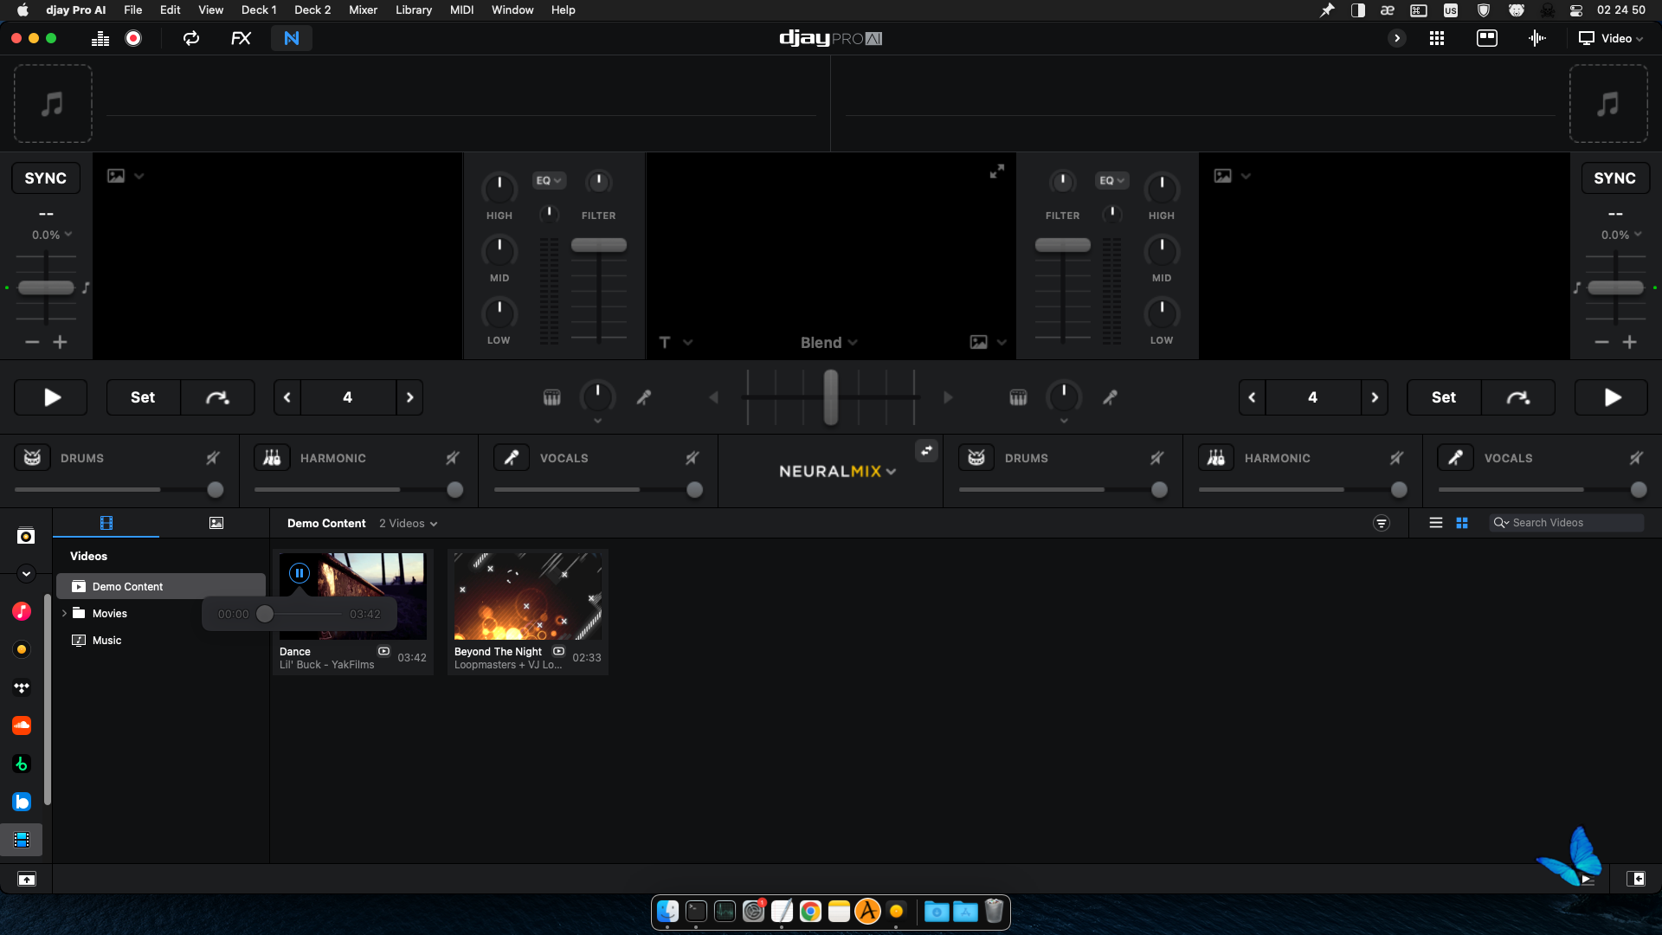Viewport: 1662px width, 935px height.
Task: Toggle the Neural Mix N button
Action: pos(292,38)
